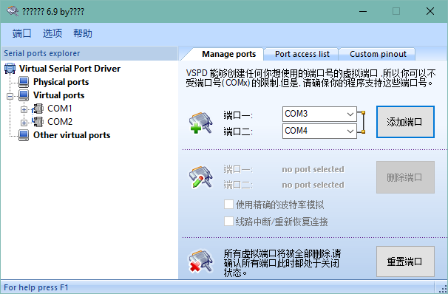Image resolution: width=448 pixels, height=294 pixels.
Task: Click the add-port connector icon with green plus
Action: point(201,123)
